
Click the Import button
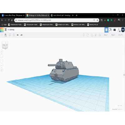pyautogui.click(x=106, y=35)
